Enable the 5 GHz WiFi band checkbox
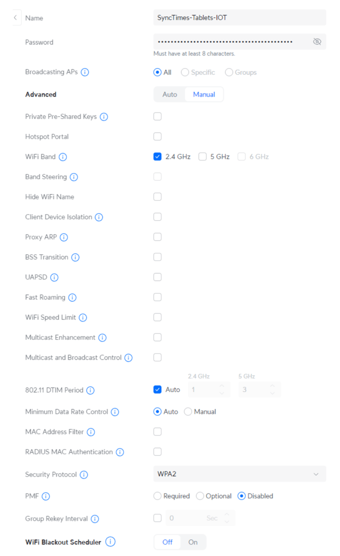 pyautogui.click(x=202, y=156)
